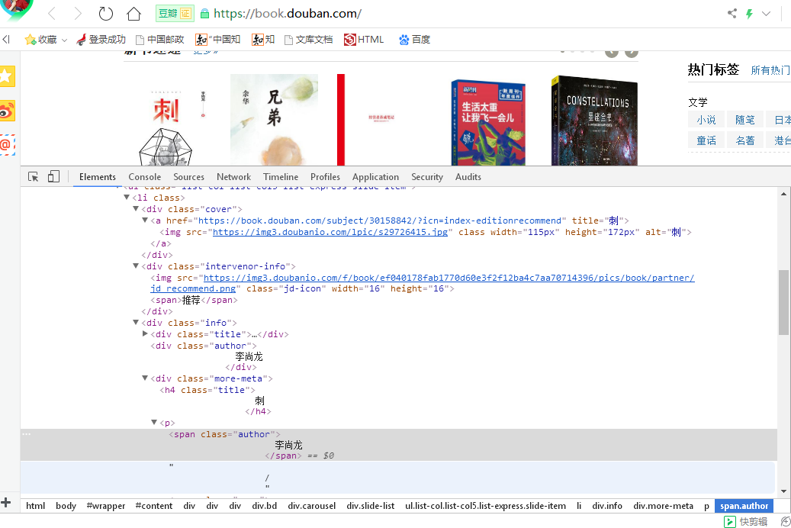Click #wrapper in the DOM breadcrumb
The width and height of the screenshot is (791, 528).
click(106, 506)
